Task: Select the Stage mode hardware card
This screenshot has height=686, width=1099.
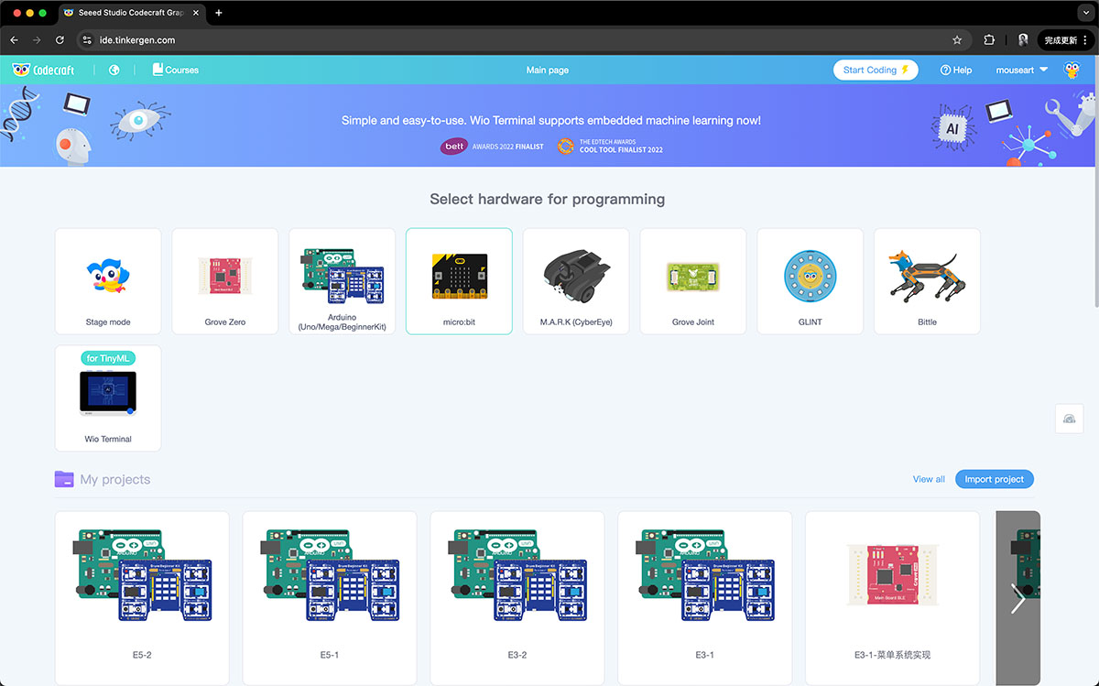Action: pyautogui.click(x=108, y=281)
